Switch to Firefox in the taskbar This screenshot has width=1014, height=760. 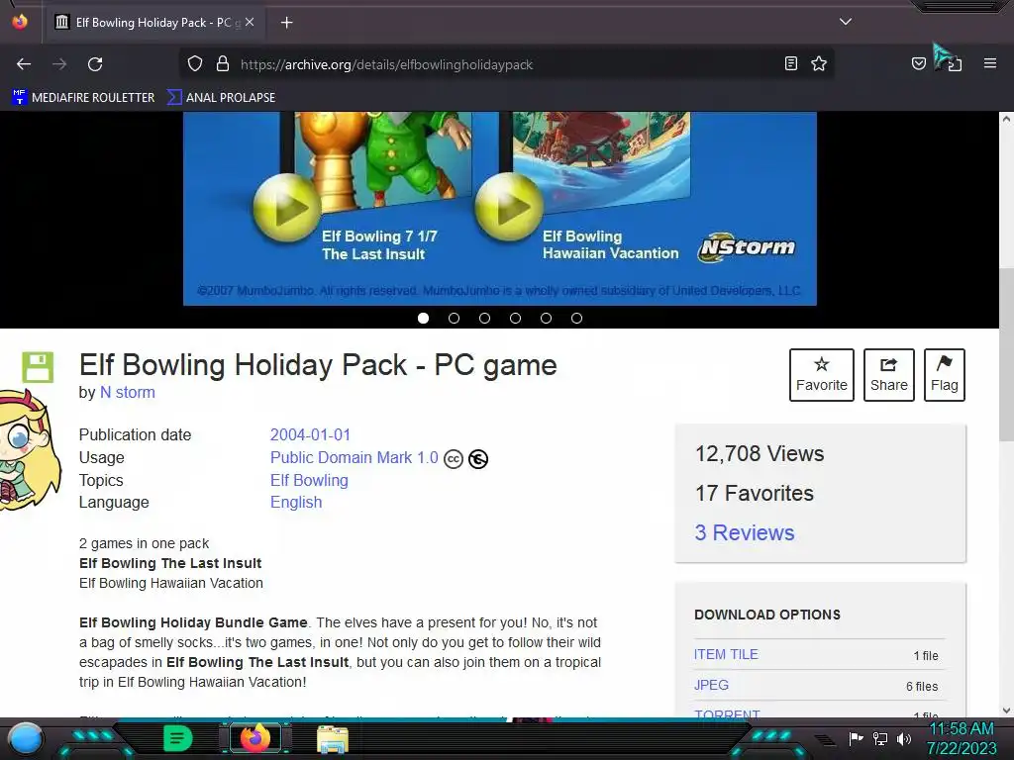click(255, 738)
